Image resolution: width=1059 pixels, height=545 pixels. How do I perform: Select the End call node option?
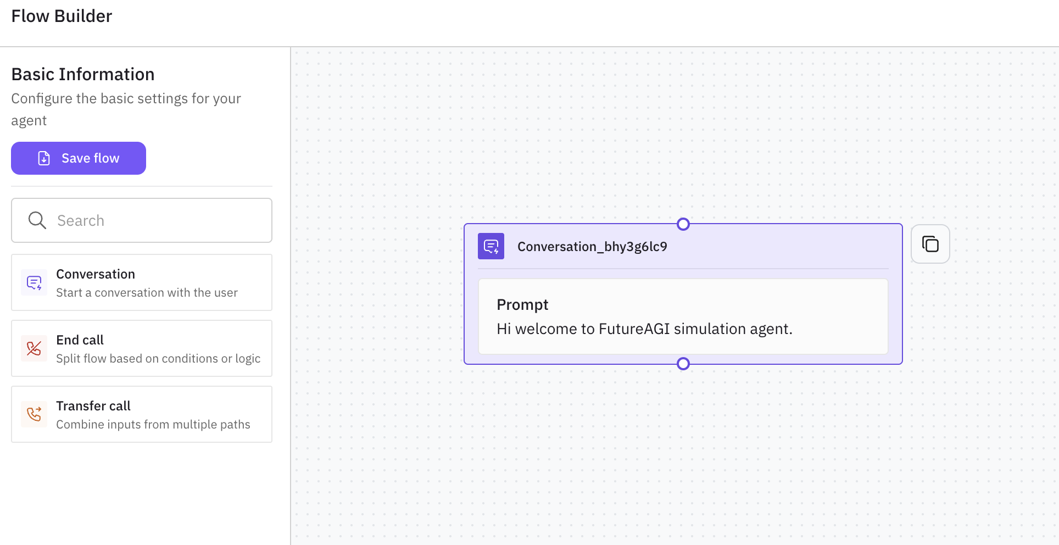[142, 348]
